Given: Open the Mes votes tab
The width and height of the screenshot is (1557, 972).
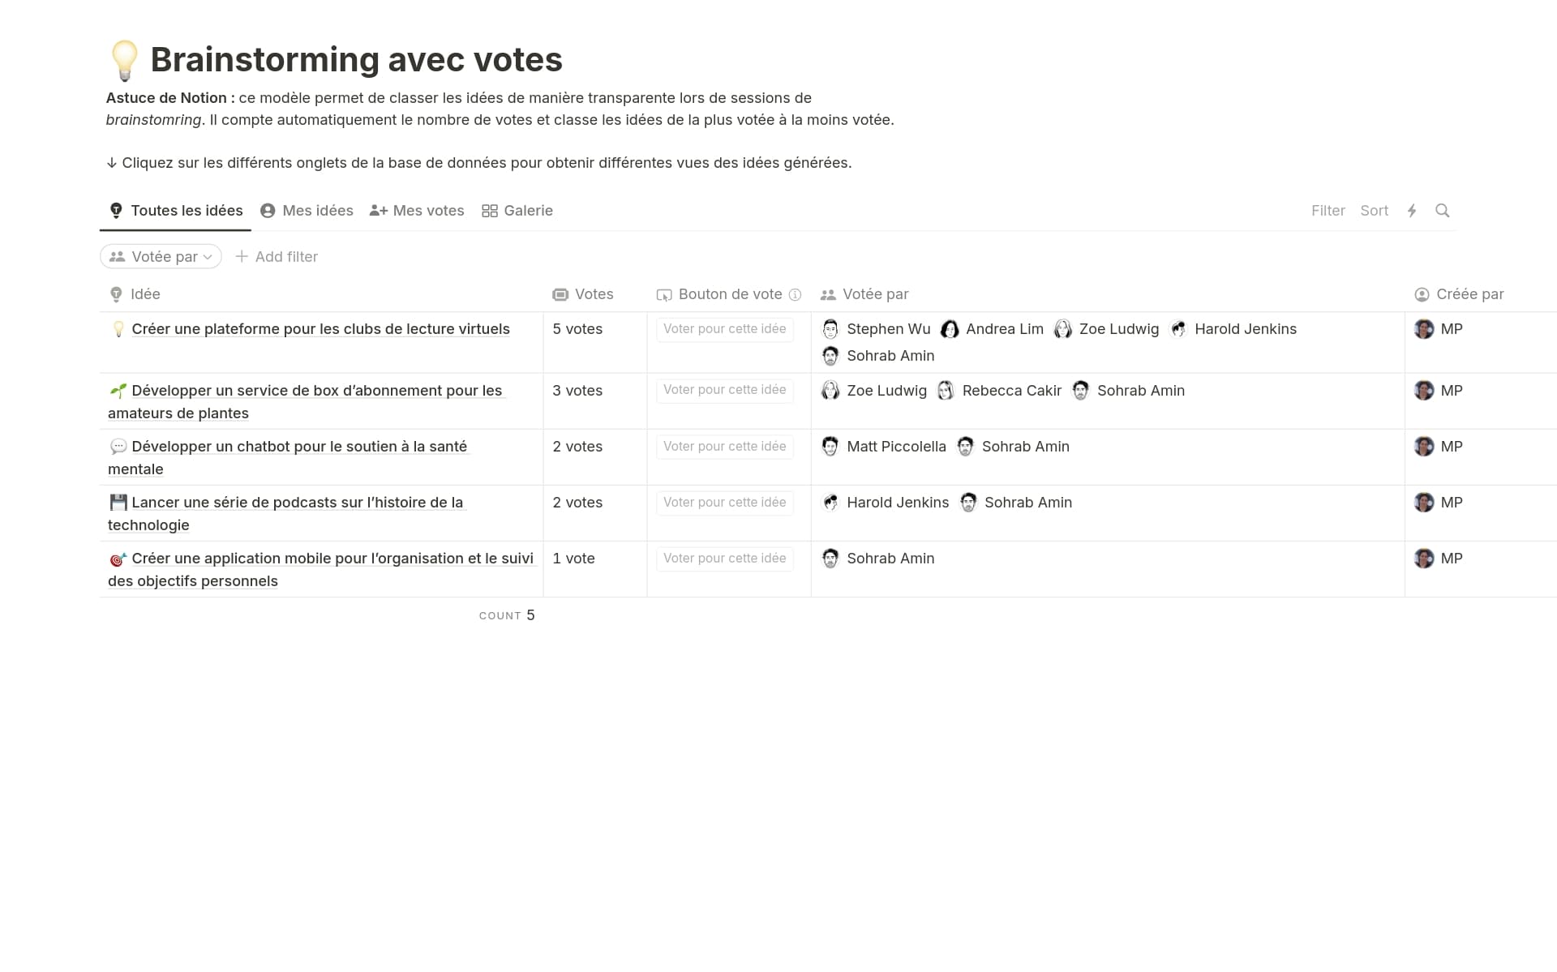Looking at the screenshot, I should [x=417, y=211].
